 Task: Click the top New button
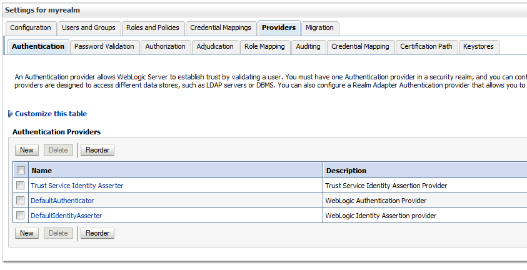click(x=26, y=150)
